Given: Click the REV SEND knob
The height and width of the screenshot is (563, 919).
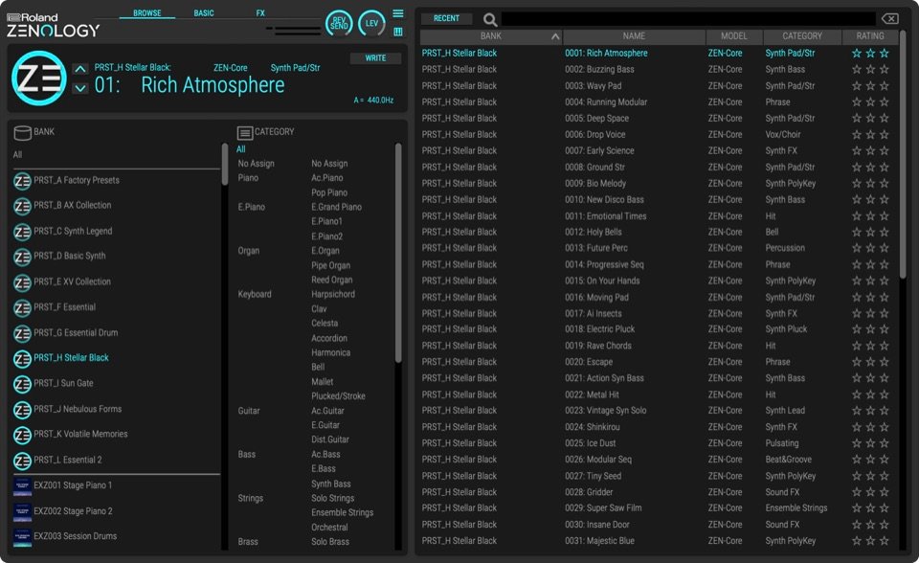Looking at the screenshot, I should pos(339,23).
